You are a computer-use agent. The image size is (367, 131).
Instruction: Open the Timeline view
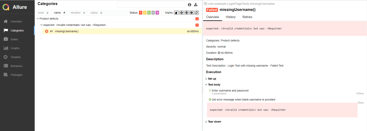click(x=15, y=57)
